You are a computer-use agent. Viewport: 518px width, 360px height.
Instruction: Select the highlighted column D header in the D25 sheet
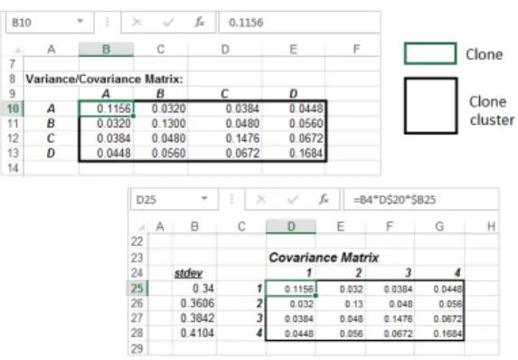(x=291, y=227)
